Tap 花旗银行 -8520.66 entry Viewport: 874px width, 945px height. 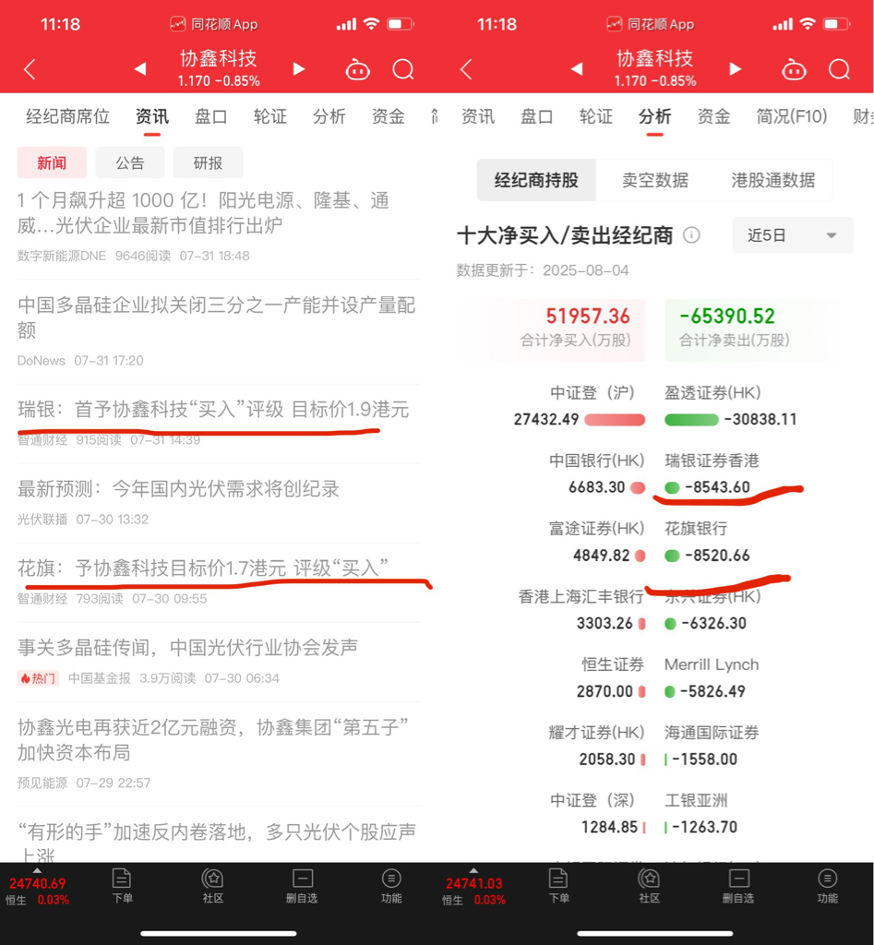708,542
